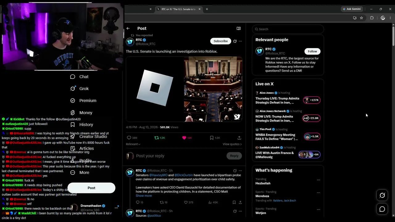Click Grok icon on the Senators reply

pyautogui.click(x=235, y=171)
